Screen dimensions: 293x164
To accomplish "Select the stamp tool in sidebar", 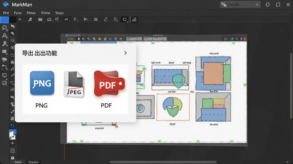I will 5,44.
